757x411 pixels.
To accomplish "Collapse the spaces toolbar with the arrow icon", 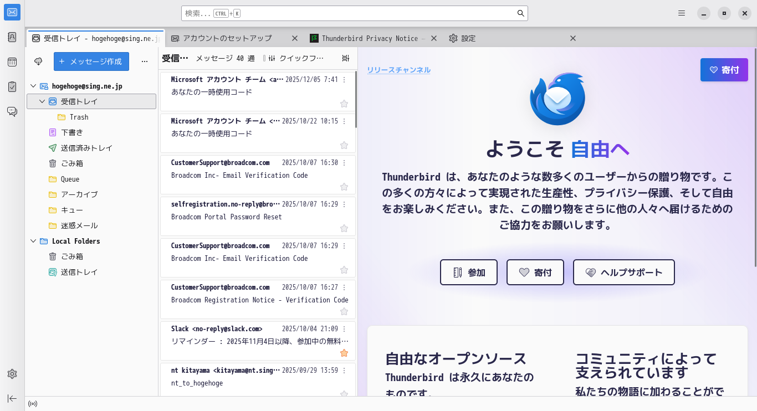I will pyautogui.click(x=12, y=398).
